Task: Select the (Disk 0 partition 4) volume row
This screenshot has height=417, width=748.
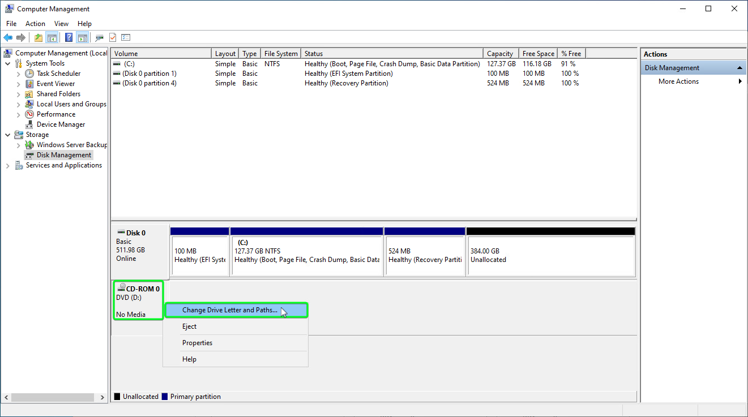Action: (x=374, y=83)
